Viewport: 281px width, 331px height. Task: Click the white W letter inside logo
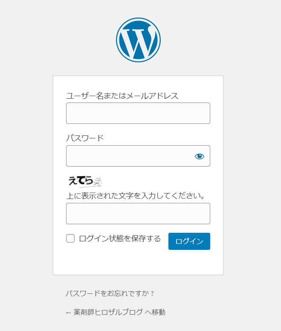[138, 41]
